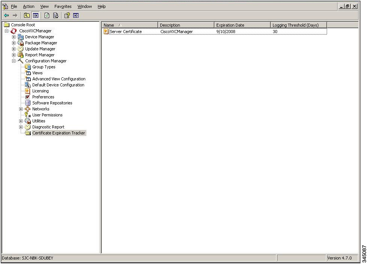
Task: Collapse the CiscoVXCManager tree node
Action: 7,31
